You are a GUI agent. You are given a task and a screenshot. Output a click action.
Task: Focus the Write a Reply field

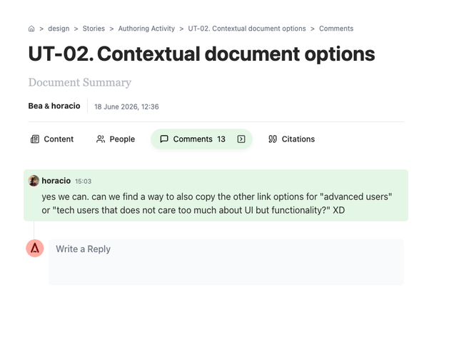(226, 262)
